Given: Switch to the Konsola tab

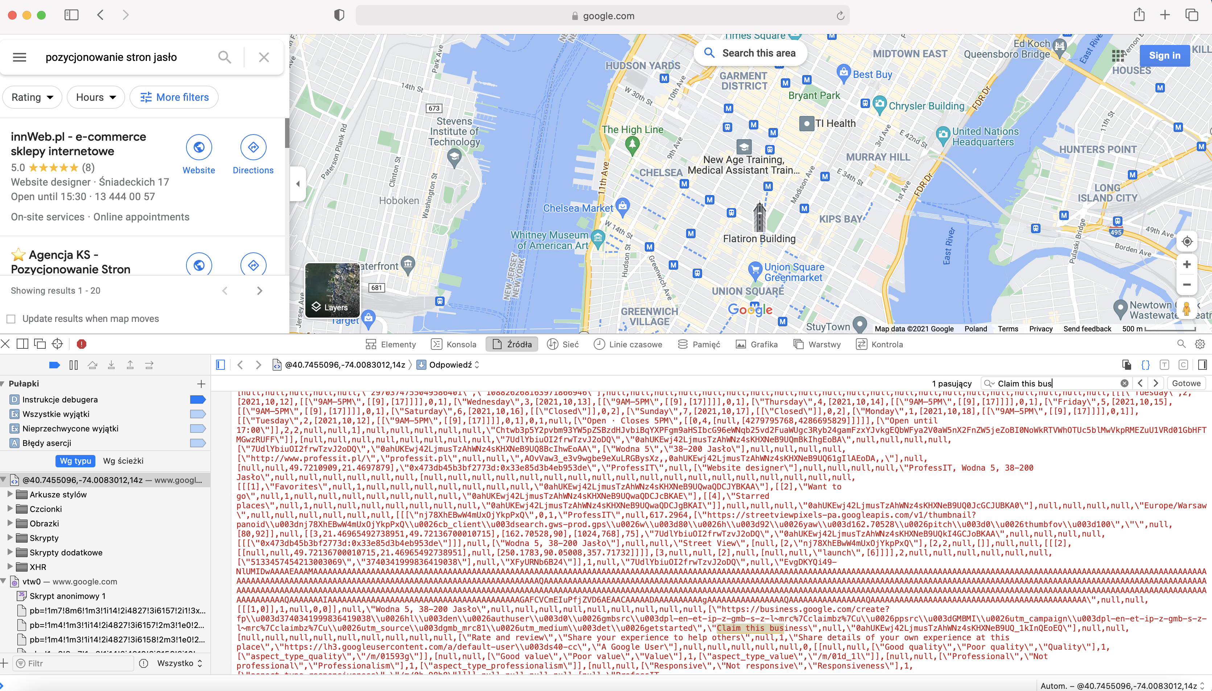Looking at the screenshot, I should click(453, 344).
